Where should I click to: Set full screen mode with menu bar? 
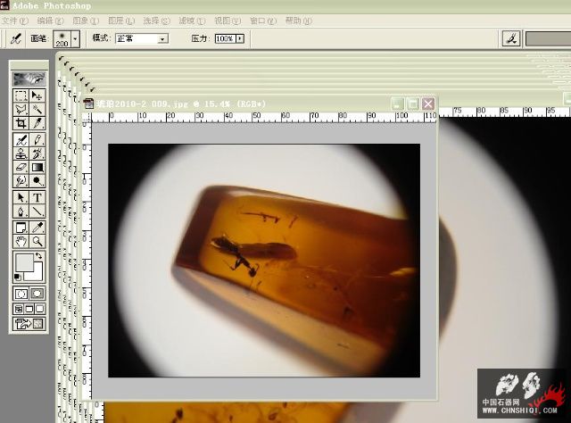(x=29, y=310)
